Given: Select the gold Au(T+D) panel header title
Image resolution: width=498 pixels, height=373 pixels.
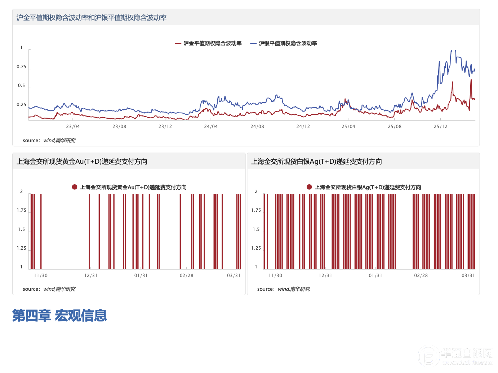Looking at the screenshot, I should point(82,162).
